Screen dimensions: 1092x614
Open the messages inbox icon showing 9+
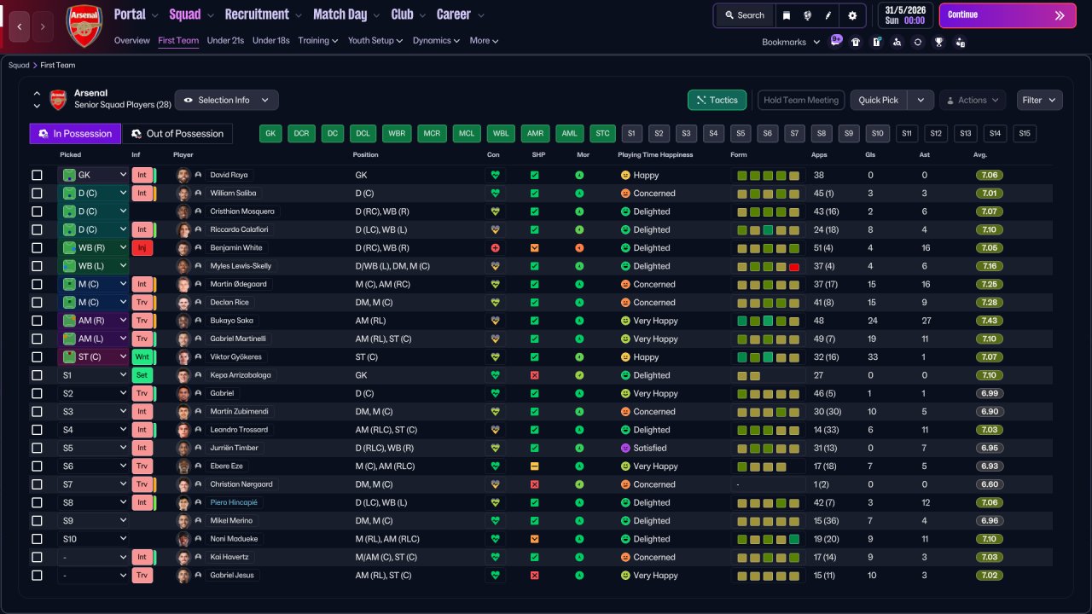(835, 41)
